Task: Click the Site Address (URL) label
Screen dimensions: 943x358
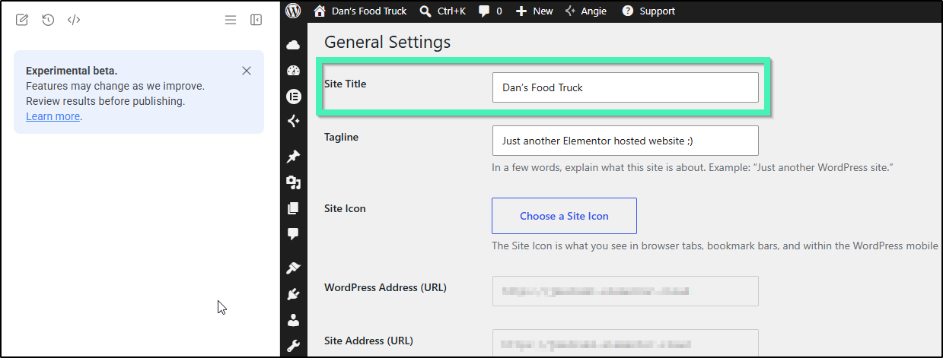Action: (x=369, y=340)
